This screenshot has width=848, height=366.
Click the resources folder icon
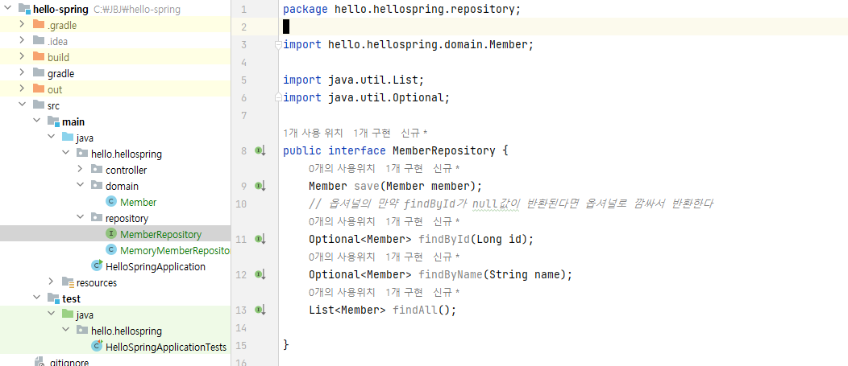pos(69,282)
